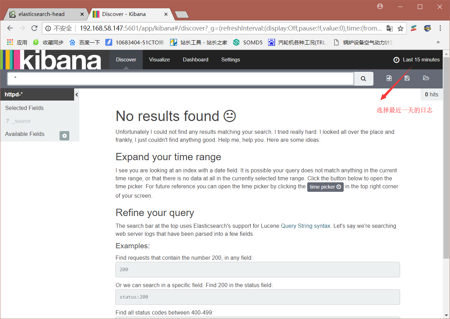450x319 pixels.
Task: Switch to elasticsearch-head browser tab
Action: [45, 14]
